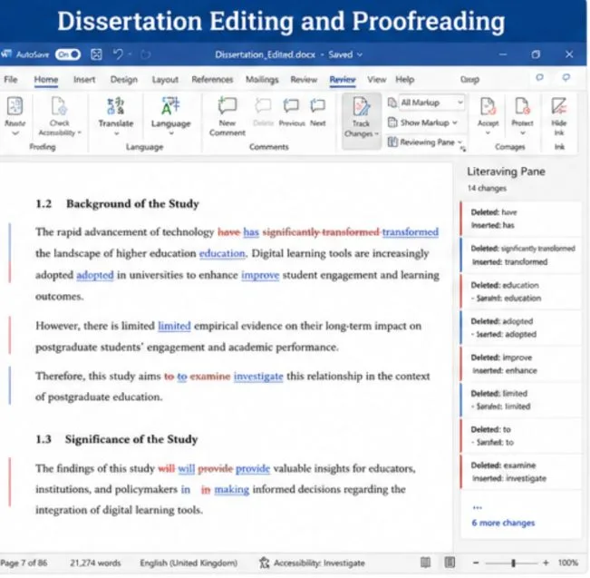The image size is (590, 578).
Task: Click the zoom out minus button
Action: [x=476, y=563]
